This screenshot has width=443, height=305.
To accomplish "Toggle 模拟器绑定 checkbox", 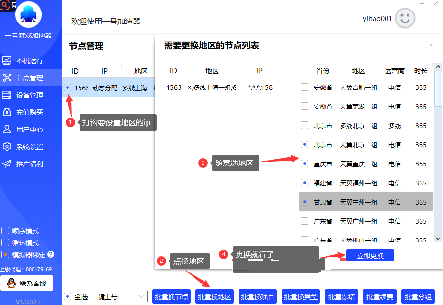I will 5,254.
